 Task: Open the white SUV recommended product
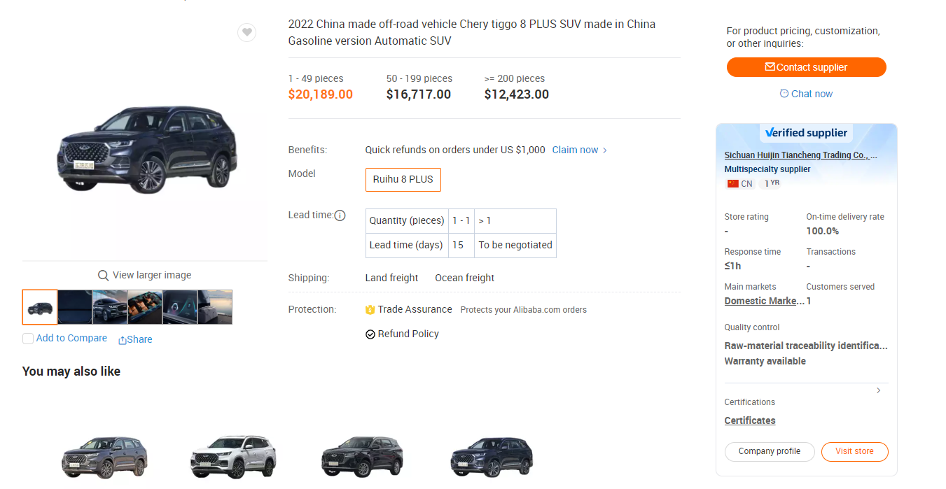234,455
